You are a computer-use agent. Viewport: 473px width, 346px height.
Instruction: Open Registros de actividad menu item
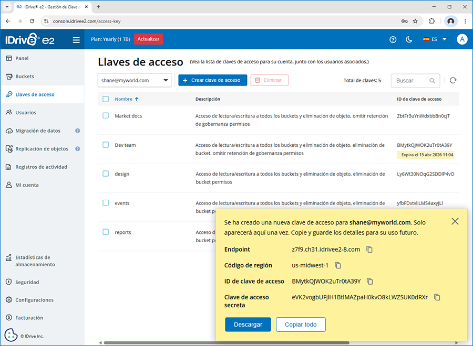pos(41,167)
